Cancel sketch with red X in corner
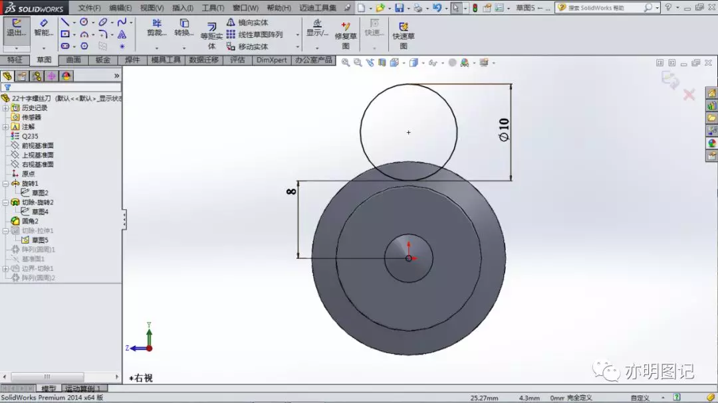This screenshot has width=718, height=403. coord(689,95)
